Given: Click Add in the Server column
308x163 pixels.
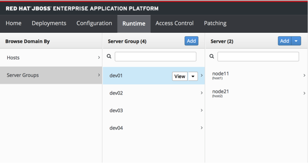Looking at the screenshot, I should pyautogui.click(x=284, y=41).
